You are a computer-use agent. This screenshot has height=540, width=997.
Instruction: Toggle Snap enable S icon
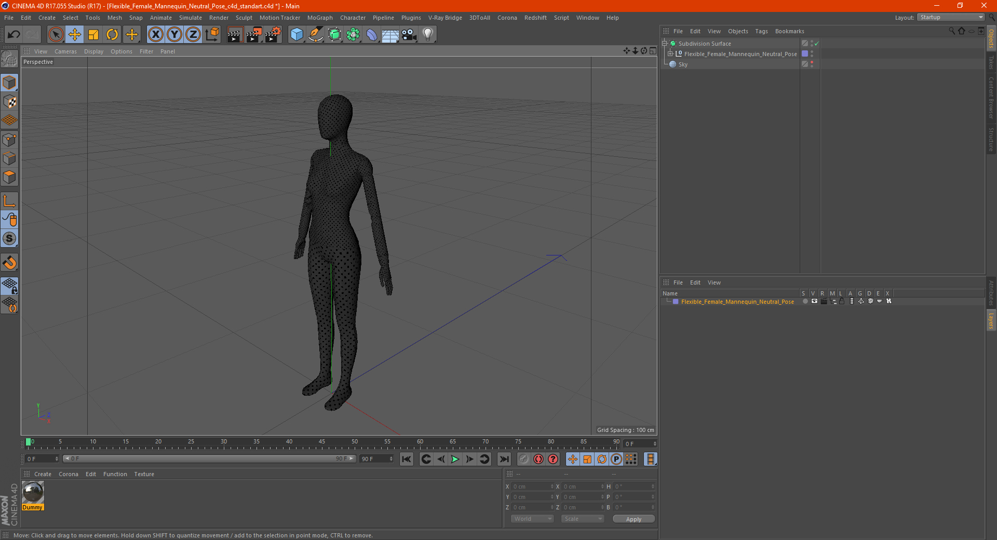tap(9, 239)
